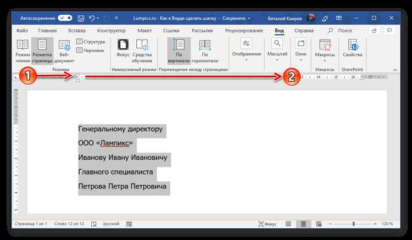The image size is (412, 240).
Task: Expand the Масштаб dropdown
Action: (277, 51)
